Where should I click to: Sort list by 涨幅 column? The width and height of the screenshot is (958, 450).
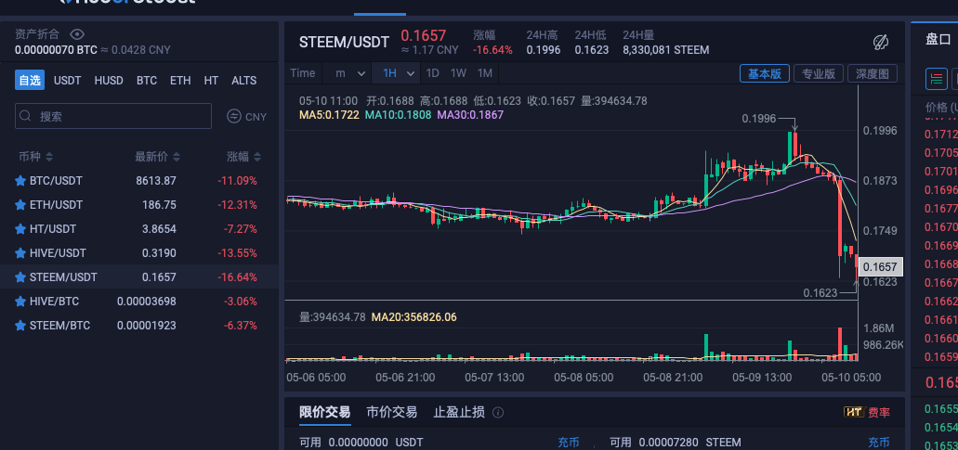pyautogui.click(x=243, y=157)
